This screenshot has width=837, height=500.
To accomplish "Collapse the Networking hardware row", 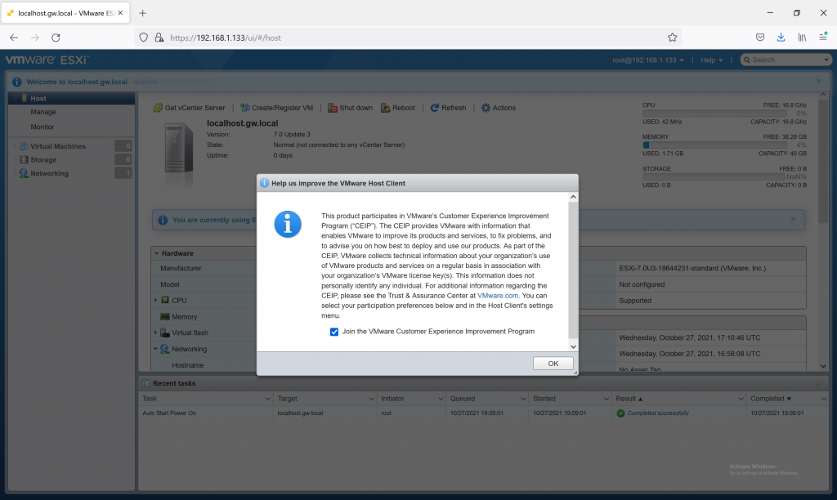I will (156, 349).
